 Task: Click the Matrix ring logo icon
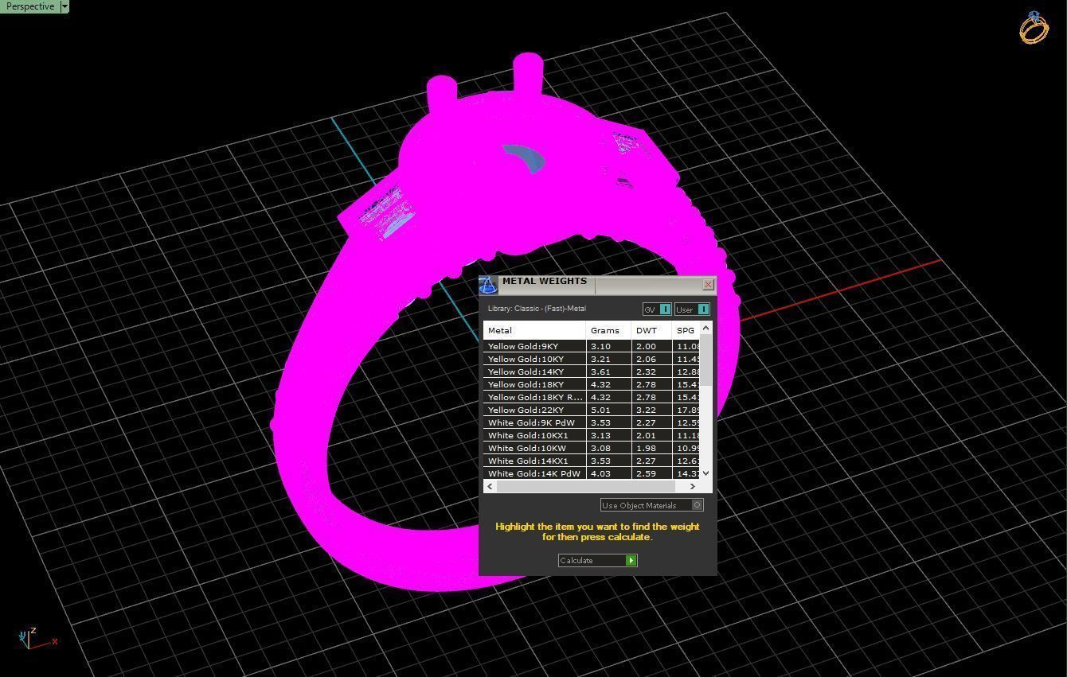click(1034, 28)
